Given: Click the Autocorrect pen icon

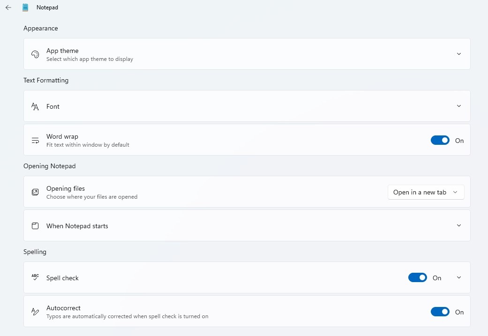Looking at the screenshot, I should click(35, 311).
